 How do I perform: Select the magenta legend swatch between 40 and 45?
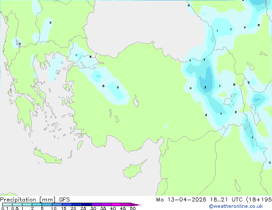116,204
